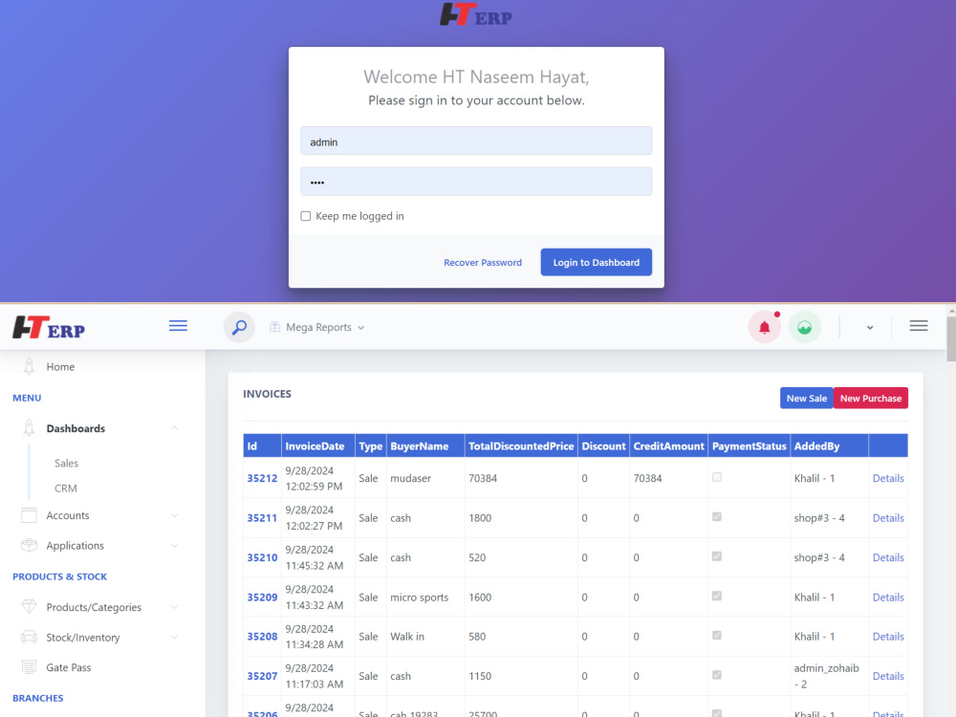
Task: Focus the username field containing admin
Action: click(476, 141)
